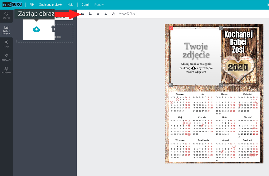Click the resize handle at frame's bottom-right
The image size is (269, 176).
[221, 84]
